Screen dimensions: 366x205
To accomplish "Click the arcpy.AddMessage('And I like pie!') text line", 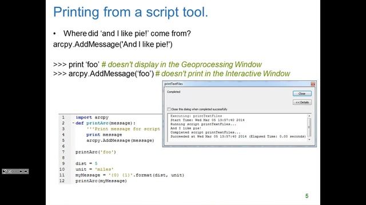I will click(x=113, y=44).
